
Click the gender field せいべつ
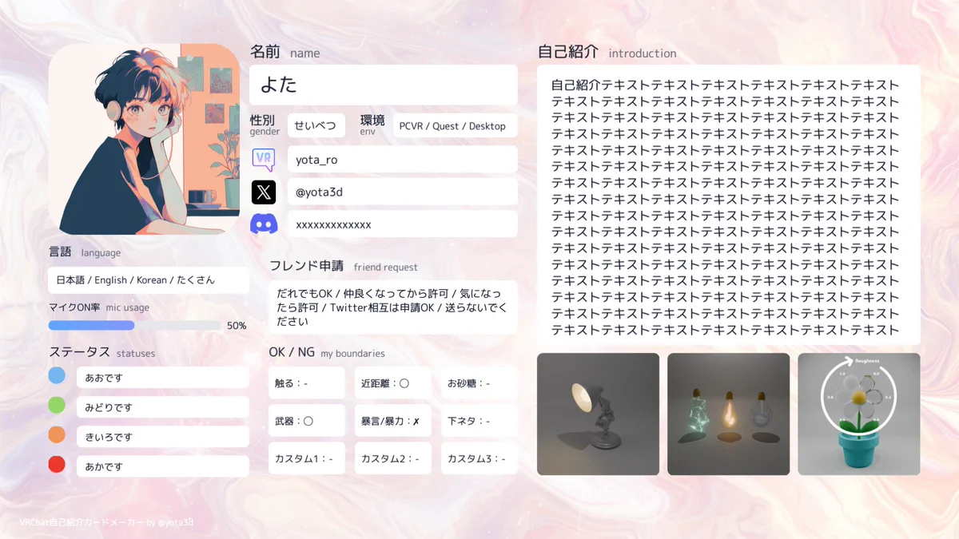point(316,125)
